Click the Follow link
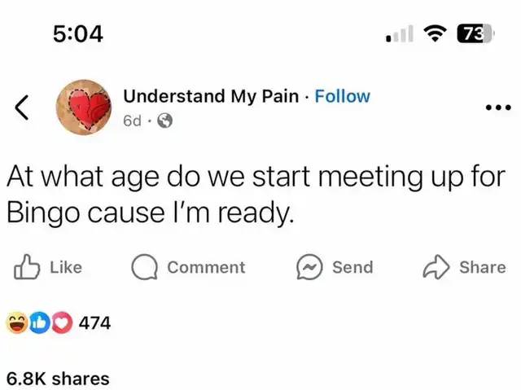This screenshot has height=390, width=521. tap(342, 96)
